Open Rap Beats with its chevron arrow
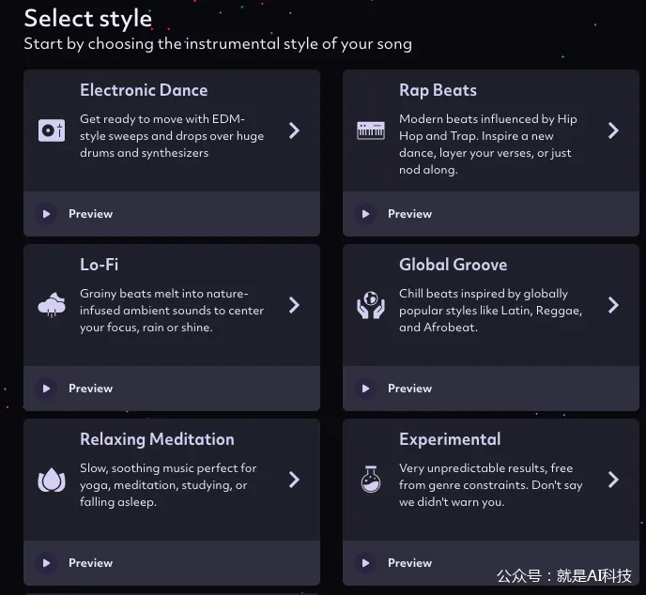 point(613,130)
